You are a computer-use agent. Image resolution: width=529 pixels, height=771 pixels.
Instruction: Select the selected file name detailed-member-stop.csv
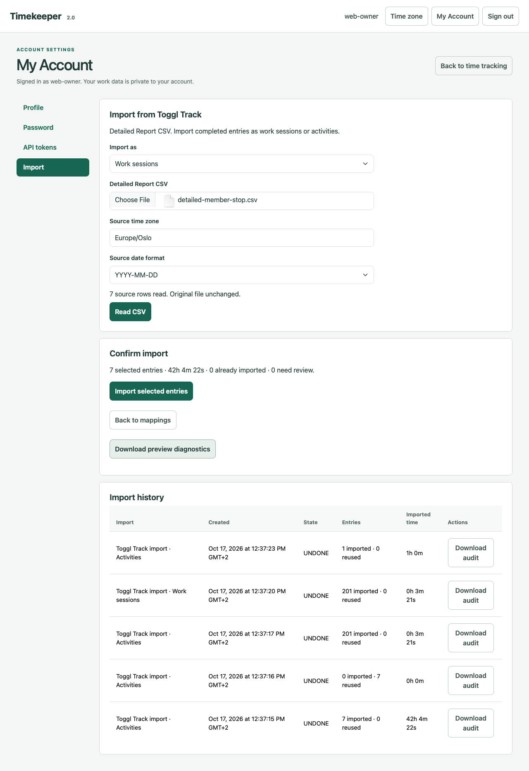(x=217, y=200)
